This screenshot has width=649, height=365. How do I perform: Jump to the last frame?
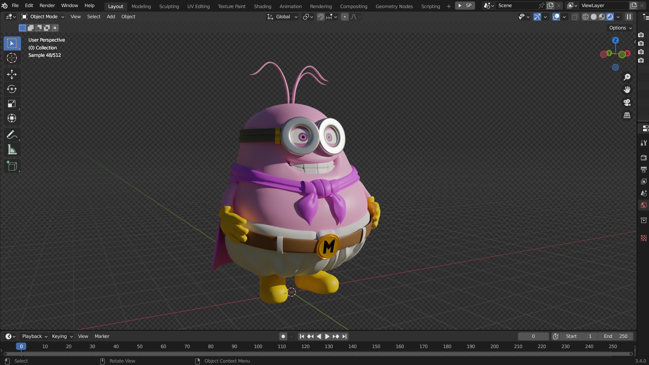[x=344, y=336]
